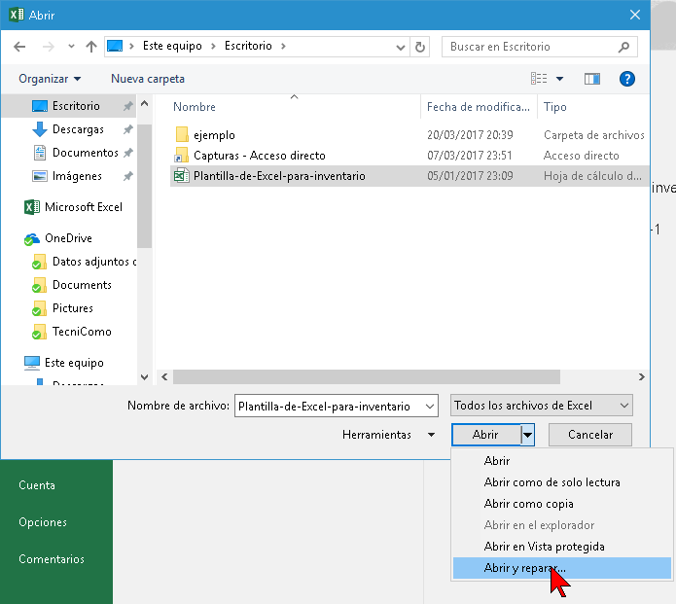Viewport: 676px width, 604px height.
Task: Click the ejemplo folder icon
Action: coord(182,134)
